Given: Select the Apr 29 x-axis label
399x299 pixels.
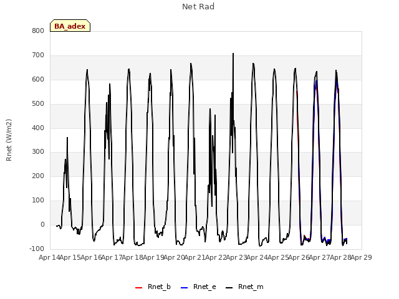Looking at the screenshot, I should coord(362,257).
